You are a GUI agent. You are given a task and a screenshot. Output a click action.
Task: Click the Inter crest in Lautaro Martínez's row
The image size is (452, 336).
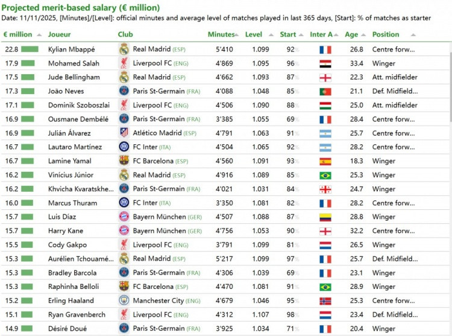124,147
